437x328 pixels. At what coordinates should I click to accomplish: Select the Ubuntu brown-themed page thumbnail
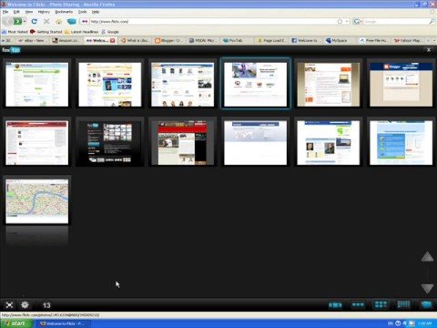(329, 84)
